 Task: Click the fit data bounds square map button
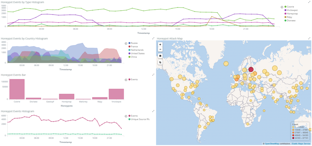[x=160, y=56]
